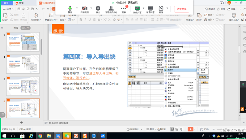Toggle underline formatting U

click(x=90, y=20)
